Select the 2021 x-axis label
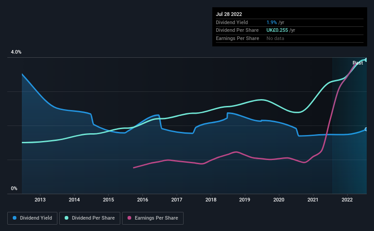 tap(313, 200)
